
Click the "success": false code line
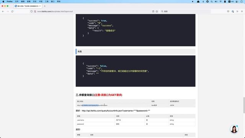(97, 66)
